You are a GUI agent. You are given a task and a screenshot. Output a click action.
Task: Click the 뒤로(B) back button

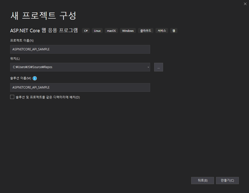(203, 181)
